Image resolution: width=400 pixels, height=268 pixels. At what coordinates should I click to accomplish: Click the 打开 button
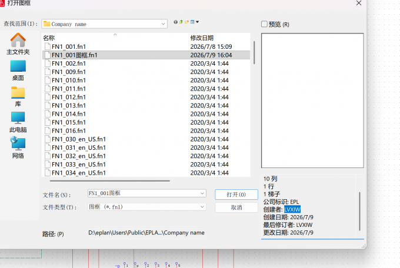coord(236,195)
